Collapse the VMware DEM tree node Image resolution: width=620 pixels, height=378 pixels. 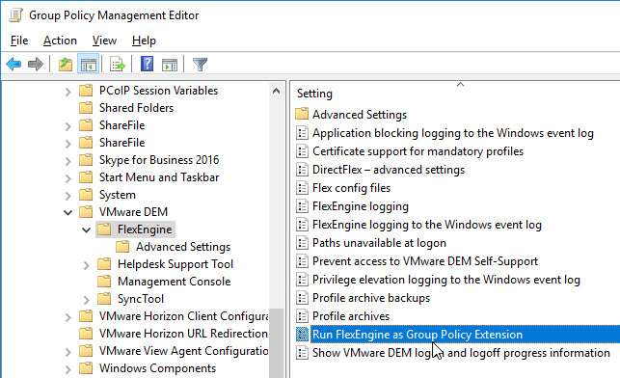pyautogui.click(x=68, y=213)
